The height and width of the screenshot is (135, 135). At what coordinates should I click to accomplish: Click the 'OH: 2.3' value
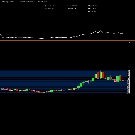[92, 9]
